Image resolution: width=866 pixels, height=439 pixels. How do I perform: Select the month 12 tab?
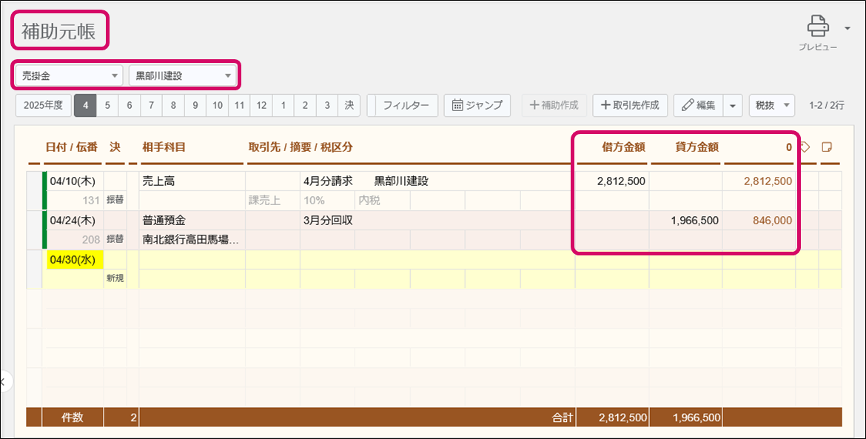(x=261, y=105)
